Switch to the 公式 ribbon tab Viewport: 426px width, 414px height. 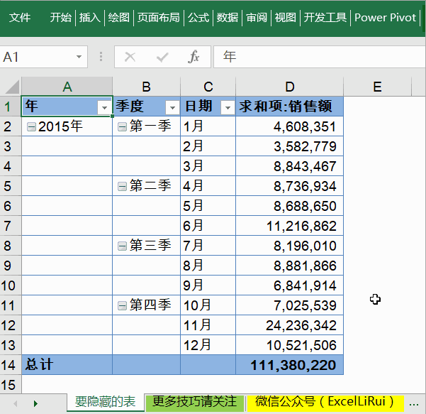tap(198, 18)
